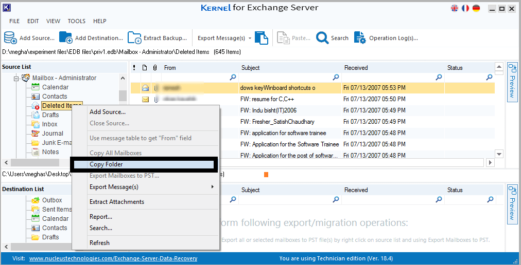Select Inbox folder in Source List
The width and height of the screenshot is (521, 265).
pos(49,124)
